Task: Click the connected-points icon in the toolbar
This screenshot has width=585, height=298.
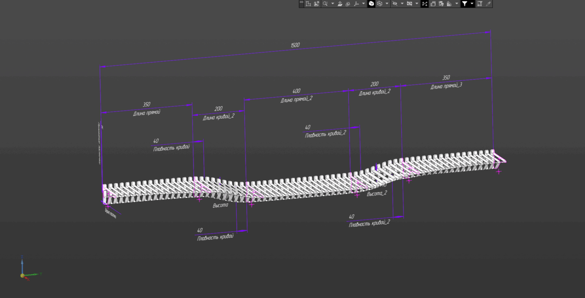Action: click(425, 4)
